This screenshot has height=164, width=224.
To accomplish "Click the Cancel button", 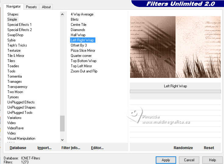I will [189, 160].
